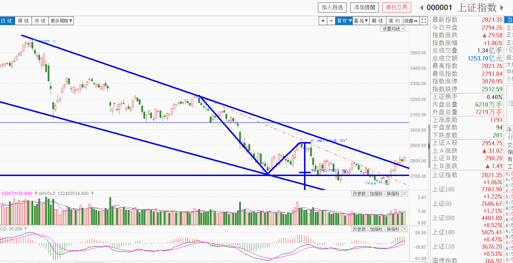Toggle 画线 drawing line mode
This screenshot has height=263, width=513.
[x=378, y=21]
